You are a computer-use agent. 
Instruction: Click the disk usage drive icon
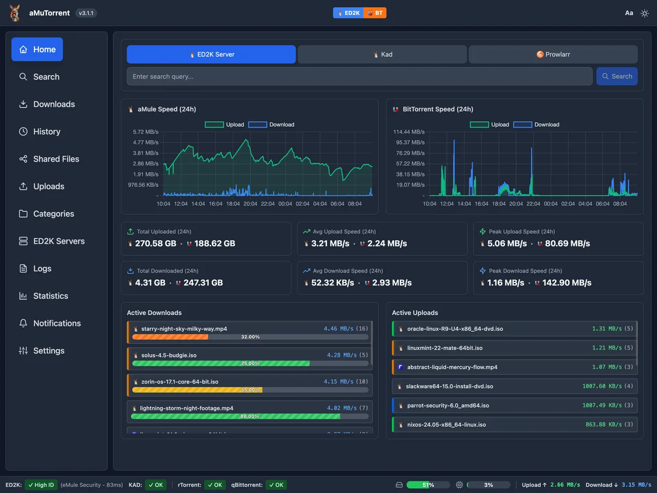[x=399, y=485]
